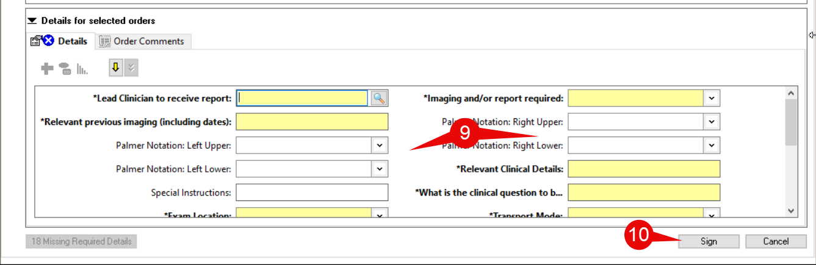Click into the Relevant Clinical Details field

(x=644, y=169)
